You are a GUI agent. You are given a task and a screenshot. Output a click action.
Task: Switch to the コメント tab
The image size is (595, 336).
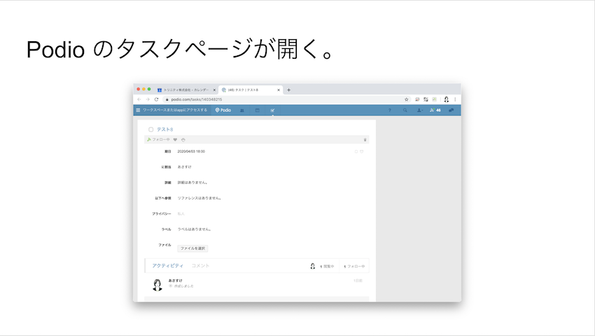[200, 266]
